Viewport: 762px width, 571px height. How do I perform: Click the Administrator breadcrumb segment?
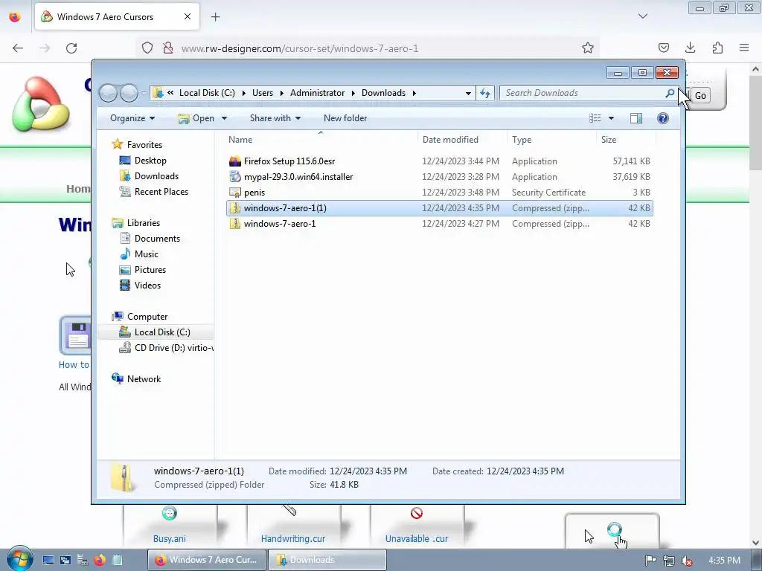pos(317,93)
